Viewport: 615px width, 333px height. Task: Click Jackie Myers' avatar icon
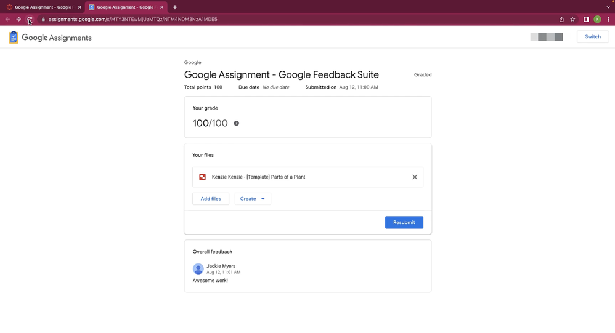[x=198, y=269]
